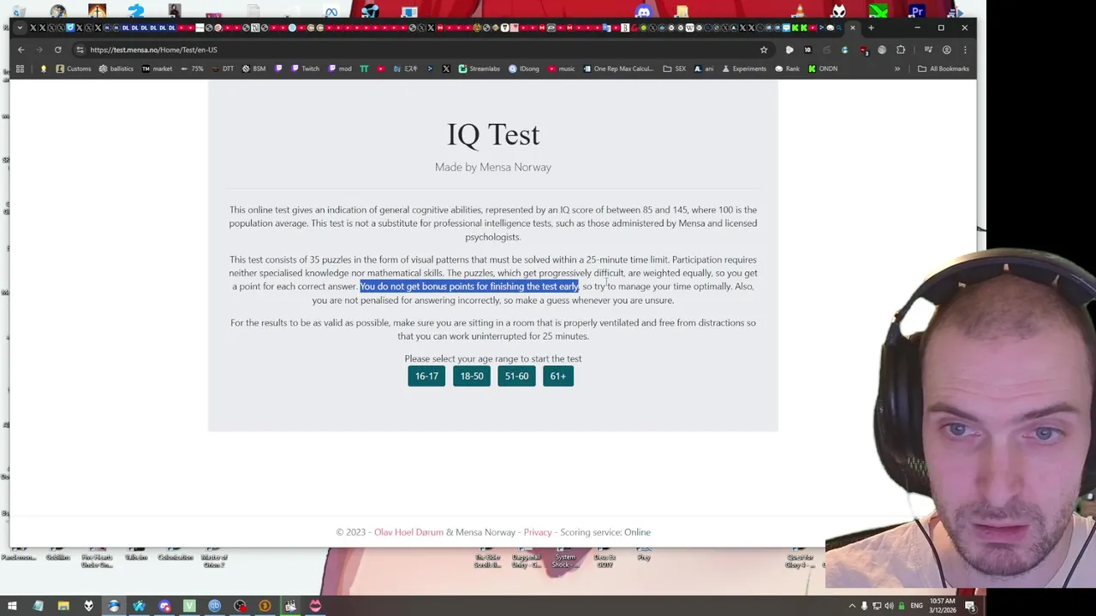This screenshot has width=1096, height=616.
Task: Open the media controls icon in toolbar
Action: coord(927,50)
